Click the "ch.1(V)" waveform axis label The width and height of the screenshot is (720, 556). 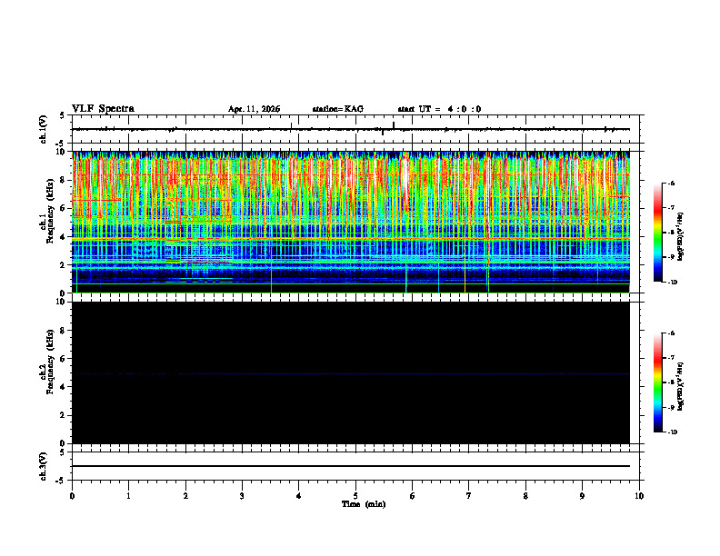pyautogui.click(x=44, y=129)
